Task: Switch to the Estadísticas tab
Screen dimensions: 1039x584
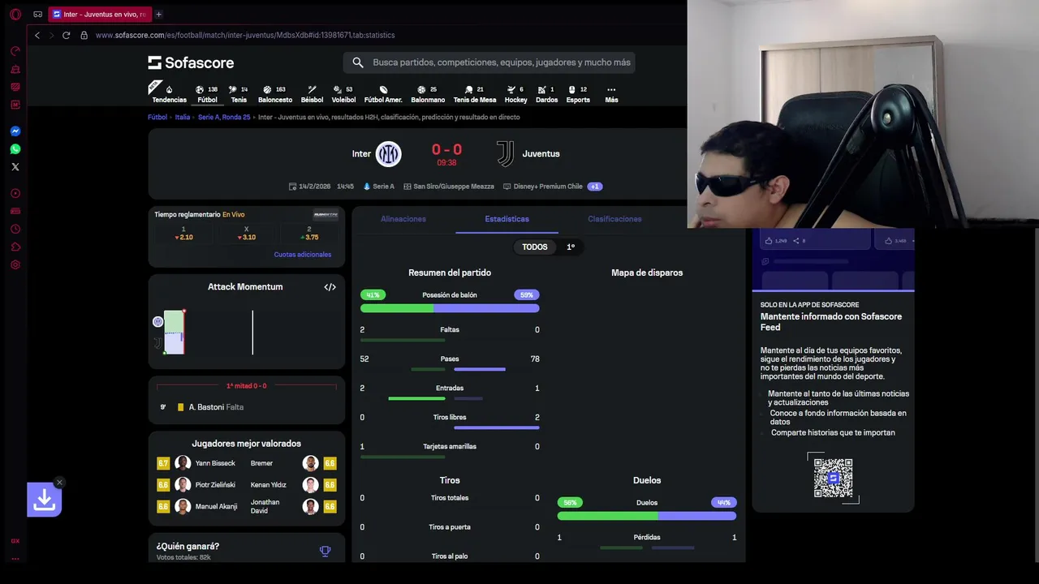Action: click(x=507, y=219)
